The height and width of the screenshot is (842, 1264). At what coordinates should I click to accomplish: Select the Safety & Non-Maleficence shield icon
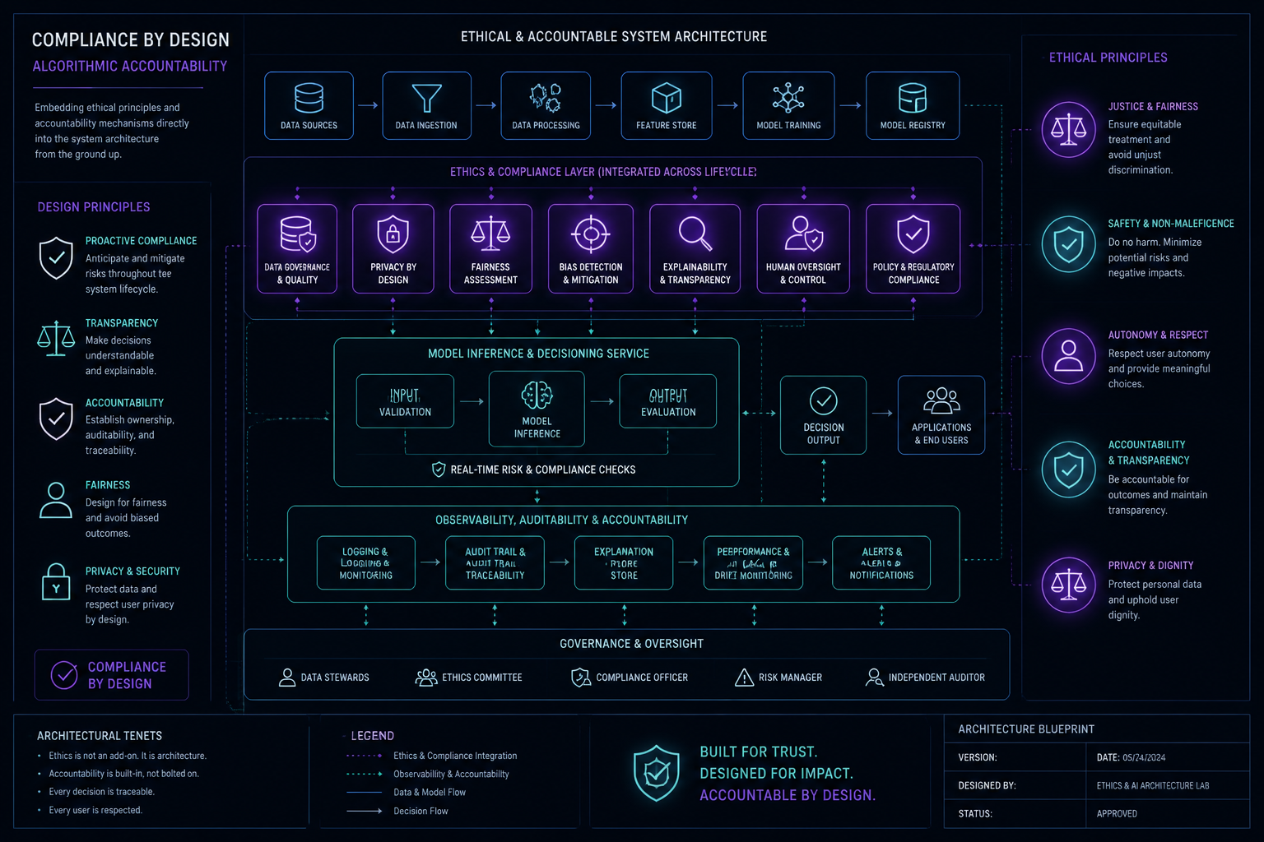click(1068, 244)
